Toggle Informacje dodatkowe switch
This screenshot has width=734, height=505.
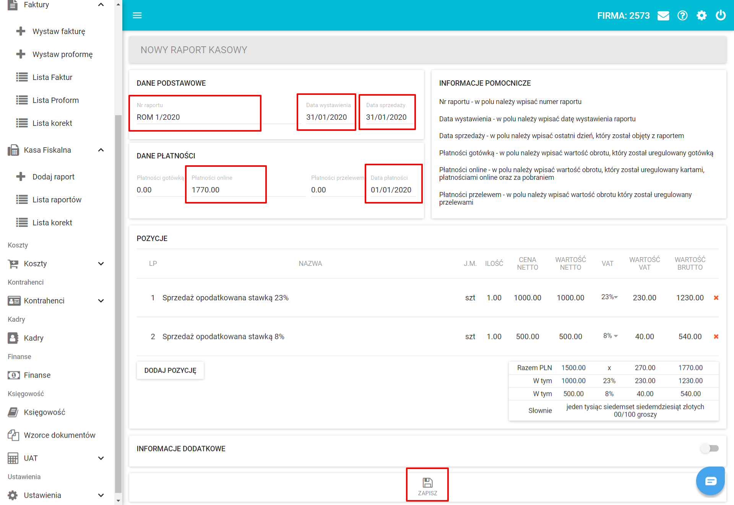click(x=710, y=448)
